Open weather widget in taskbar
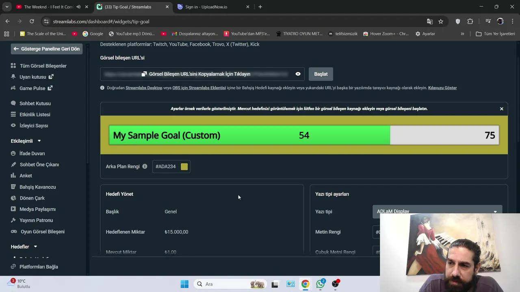 tap(18, 283)
